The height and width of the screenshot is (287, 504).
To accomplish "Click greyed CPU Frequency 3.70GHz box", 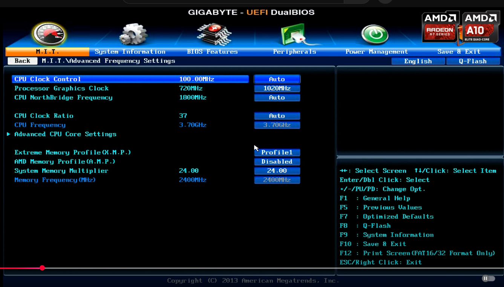I will click(x=277, y=125).
